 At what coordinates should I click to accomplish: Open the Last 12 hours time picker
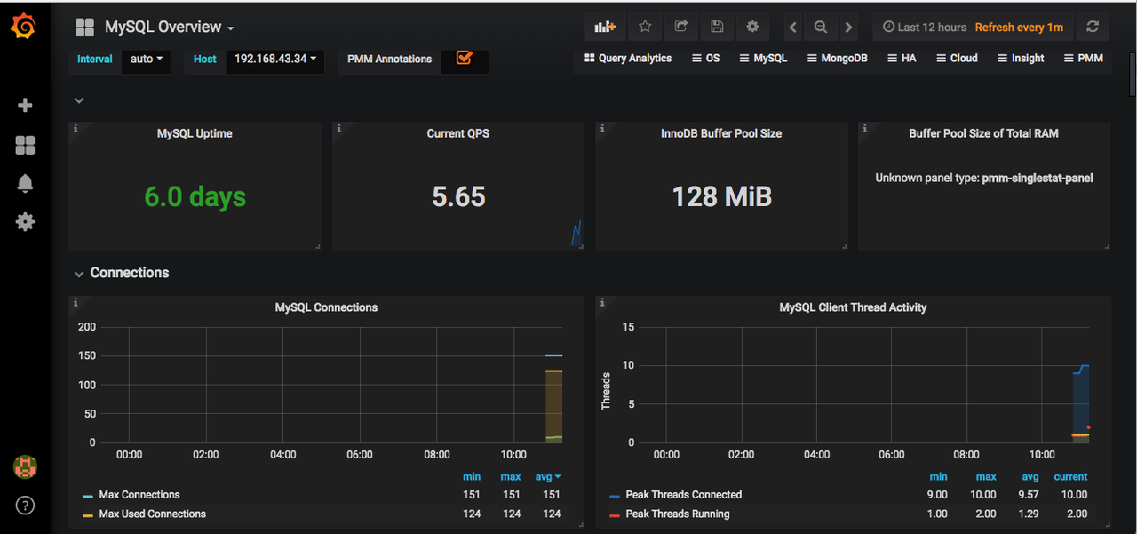pyautogui.click(x=973, y=28)
